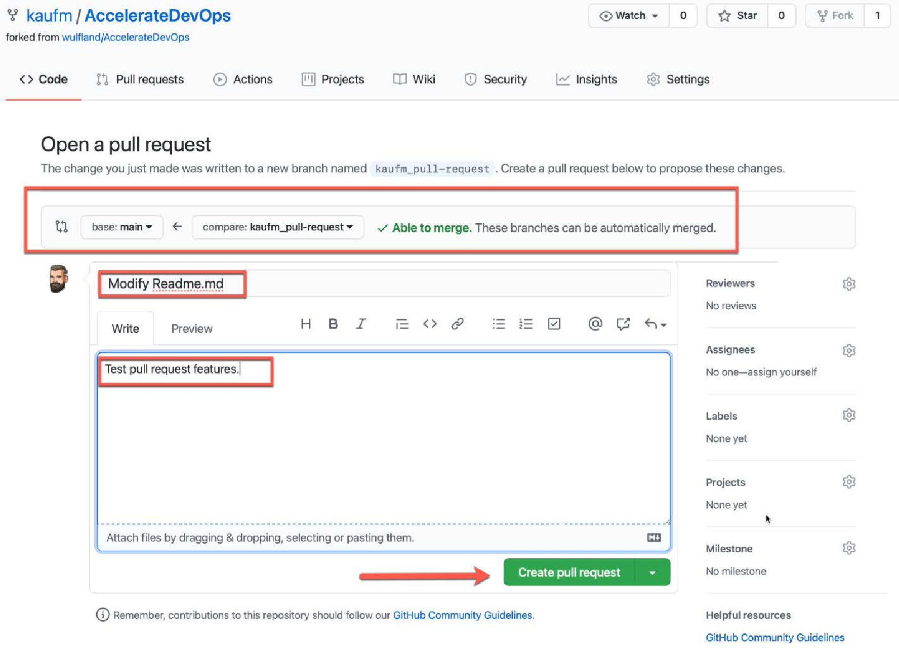
Task: Click the Star count number
Action: [782, 16]
